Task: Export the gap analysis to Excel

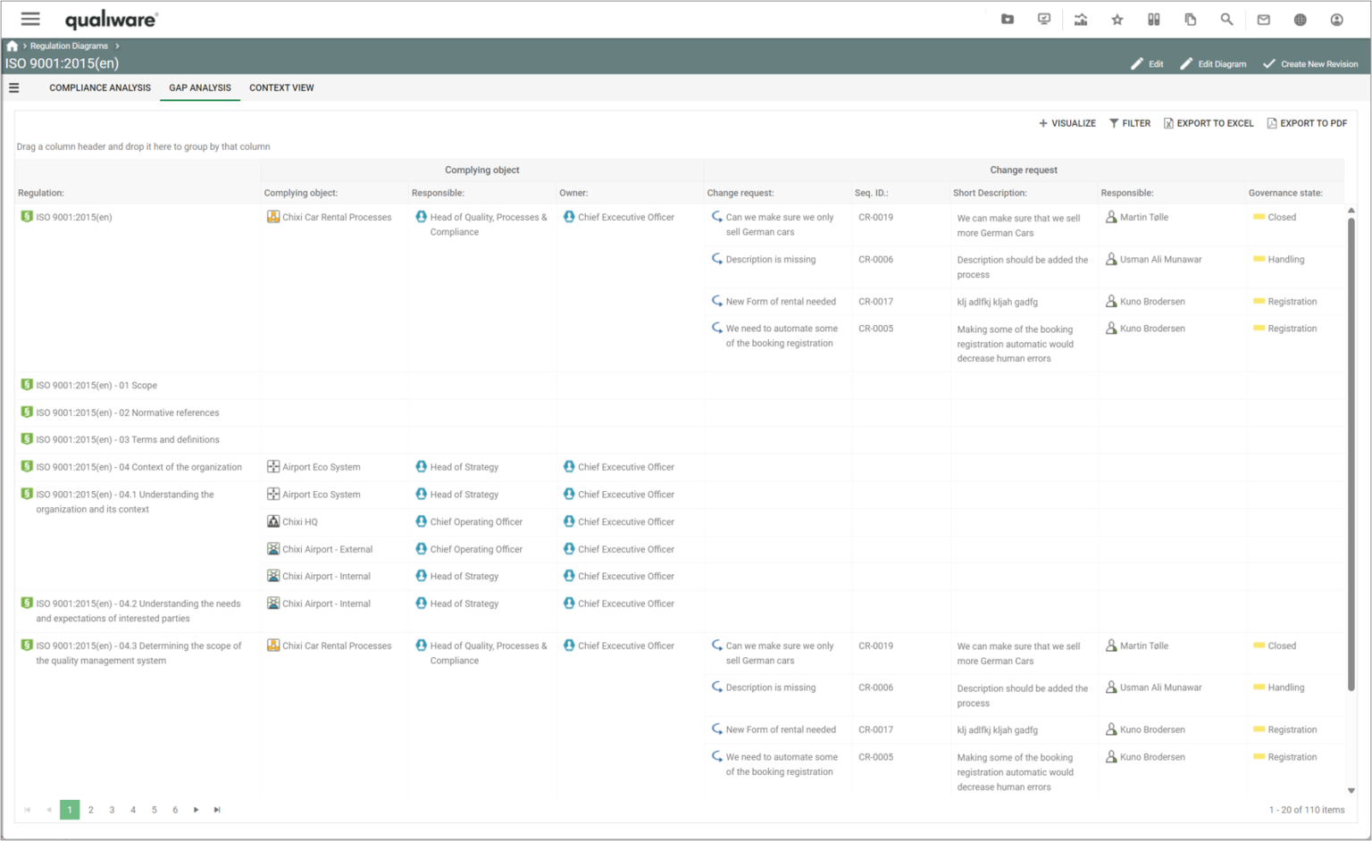Action: pos(1209,122)
